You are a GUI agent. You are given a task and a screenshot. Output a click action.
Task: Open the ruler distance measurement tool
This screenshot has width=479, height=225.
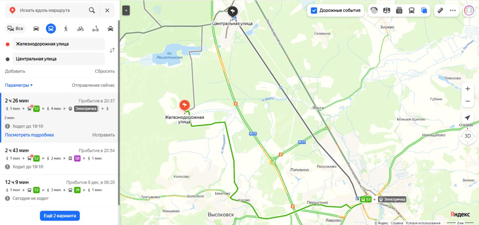click(x=440, y=10)
